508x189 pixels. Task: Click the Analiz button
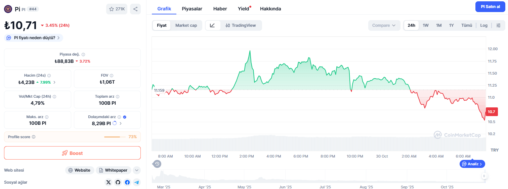[x=472, y=164]
